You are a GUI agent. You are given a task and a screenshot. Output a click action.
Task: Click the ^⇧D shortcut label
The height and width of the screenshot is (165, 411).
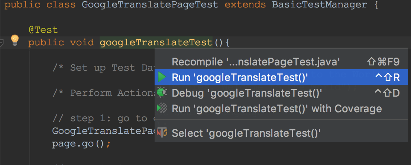[x=388, y=93]
